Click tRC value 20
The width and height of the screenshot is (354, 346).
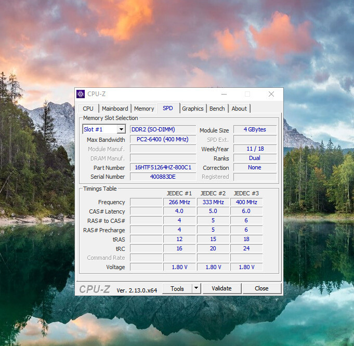click(213, 248)
